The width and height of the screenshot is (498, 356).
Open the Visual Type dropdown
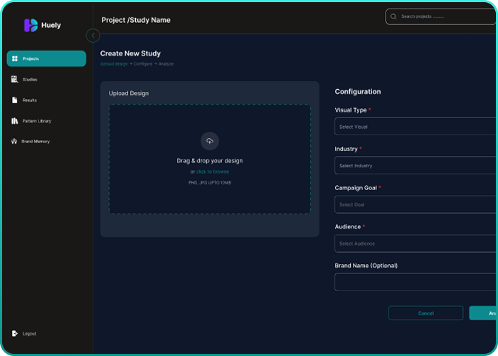416,127
